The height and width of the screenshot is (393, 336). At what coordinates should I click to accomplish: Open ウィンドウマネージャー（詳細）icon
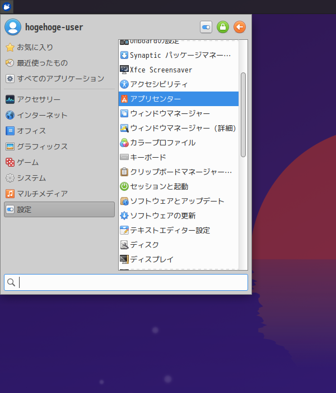pos(124,128)
